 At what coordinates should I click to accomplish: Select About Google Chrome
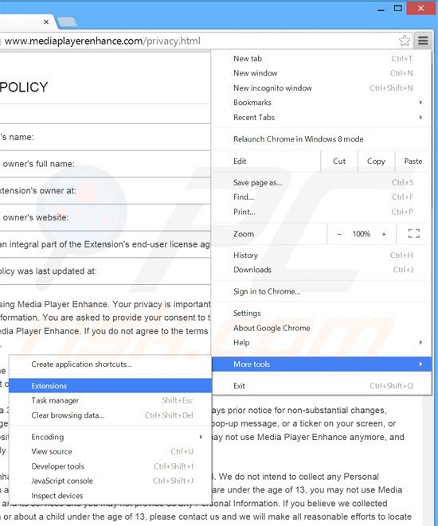tap(322, 328)
